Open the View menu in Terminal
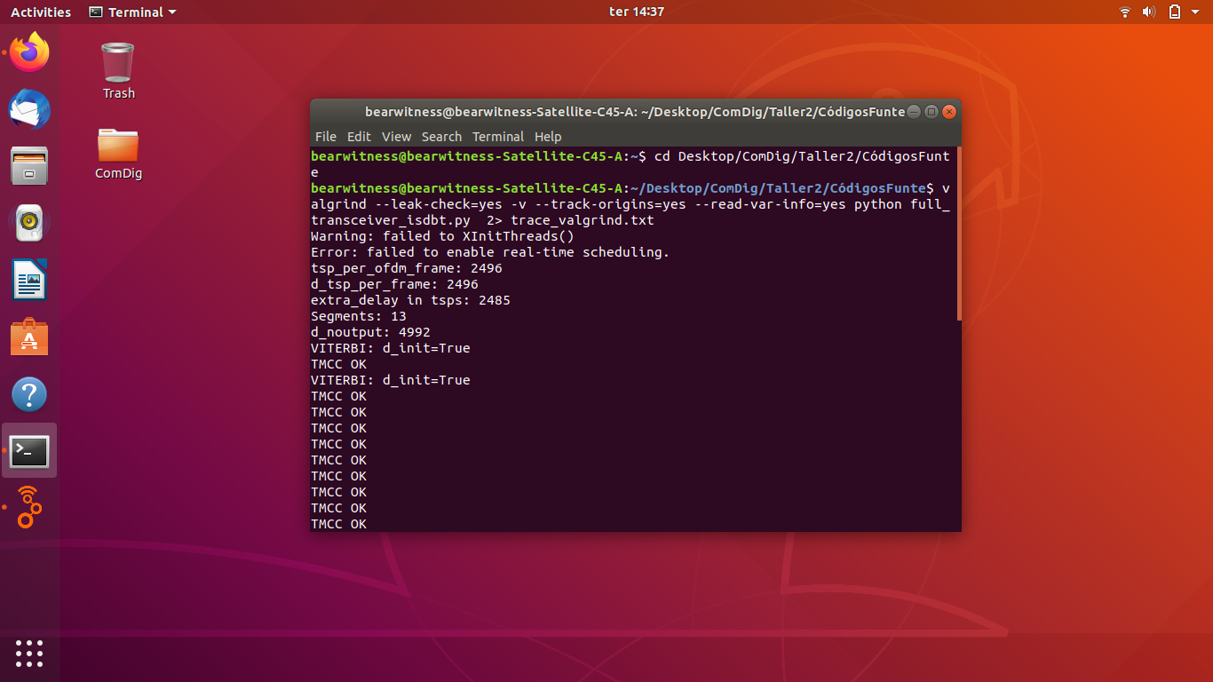The width and height of the screenshot is (1213, 682). point(396,137)
